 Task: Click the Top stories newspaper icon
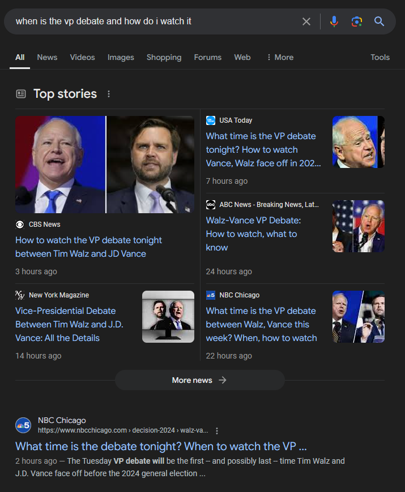(x=21, y=94)
